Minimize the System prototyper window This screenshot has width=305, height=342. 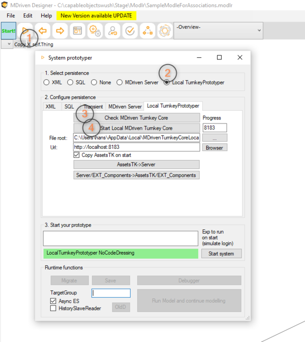coord(199,57)
